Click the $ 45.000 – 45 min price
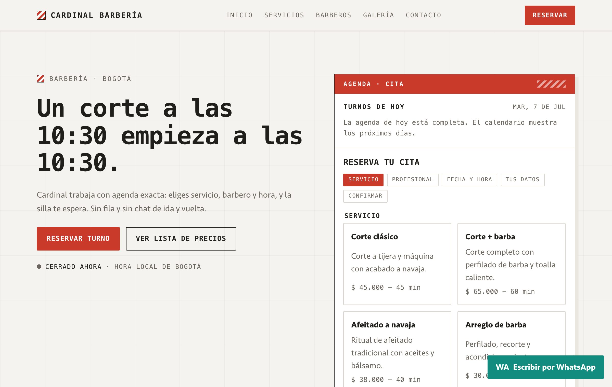This screenshot has height=387, width=612. 386,287
